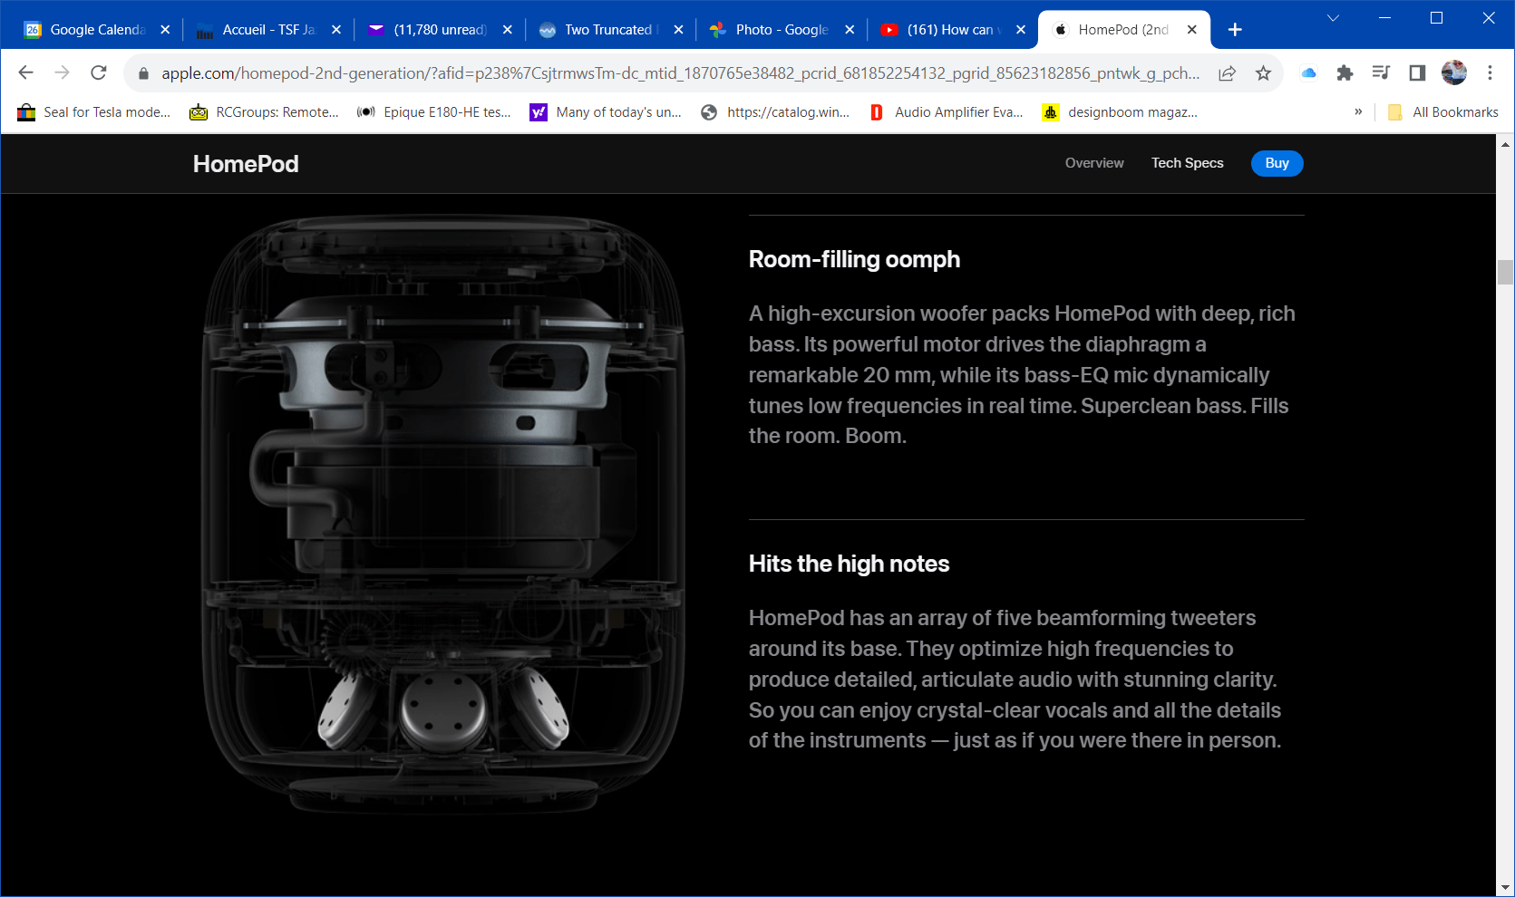The width and height of the screenshot is (1515, 897).
Task: Go back to the previous page
Action: pos(25,72)
